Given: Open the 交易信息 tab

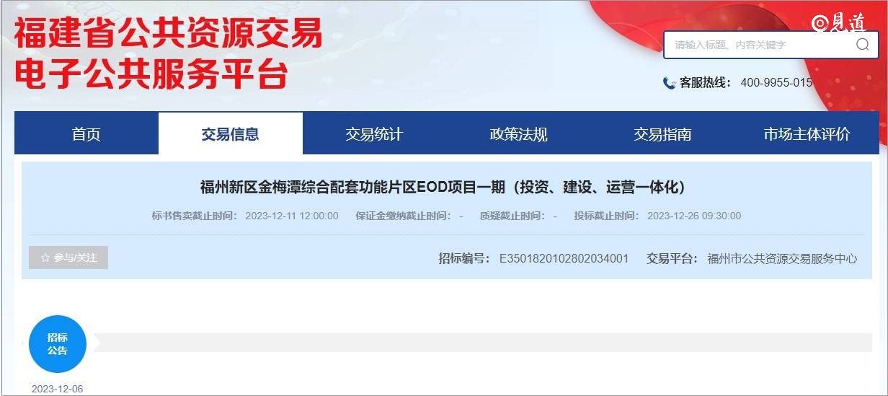Looking at the screenshot, I should coord(230,134).
